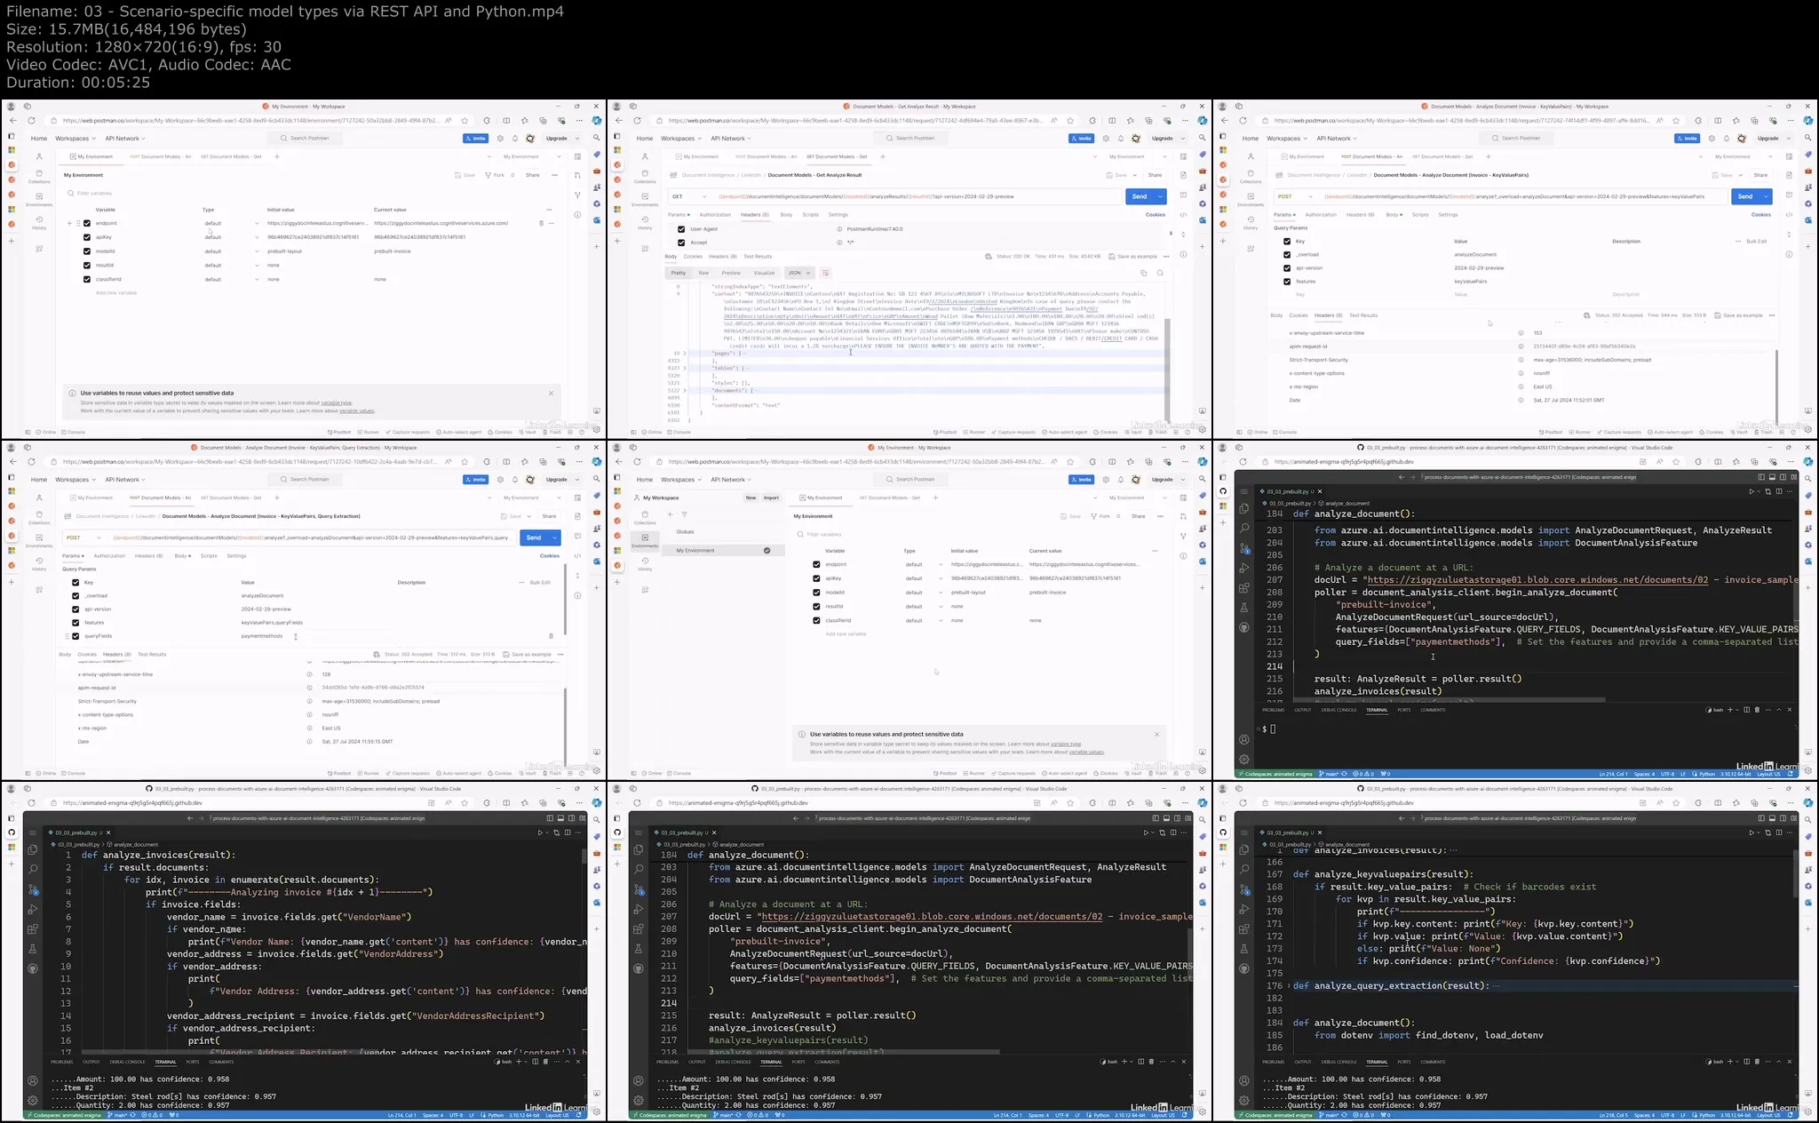1819x1123 pixels.
Task: Uncheck the User-Agent header checkbox
Action: (x=681, y=229)
